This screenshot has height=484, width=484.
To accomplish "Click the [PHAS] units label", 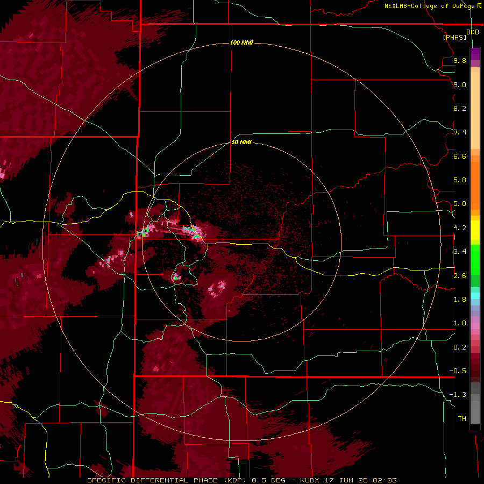I will 454,37.
